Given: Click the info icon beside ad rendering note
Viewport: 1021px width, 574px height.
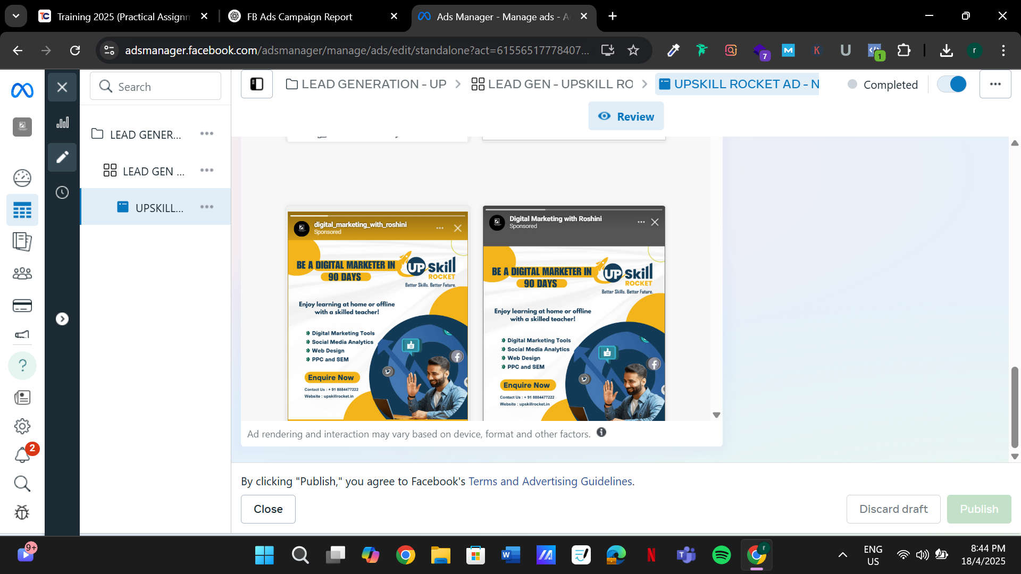Looking at the screenshot, I should pyautogui.click(x=601, y=432).
